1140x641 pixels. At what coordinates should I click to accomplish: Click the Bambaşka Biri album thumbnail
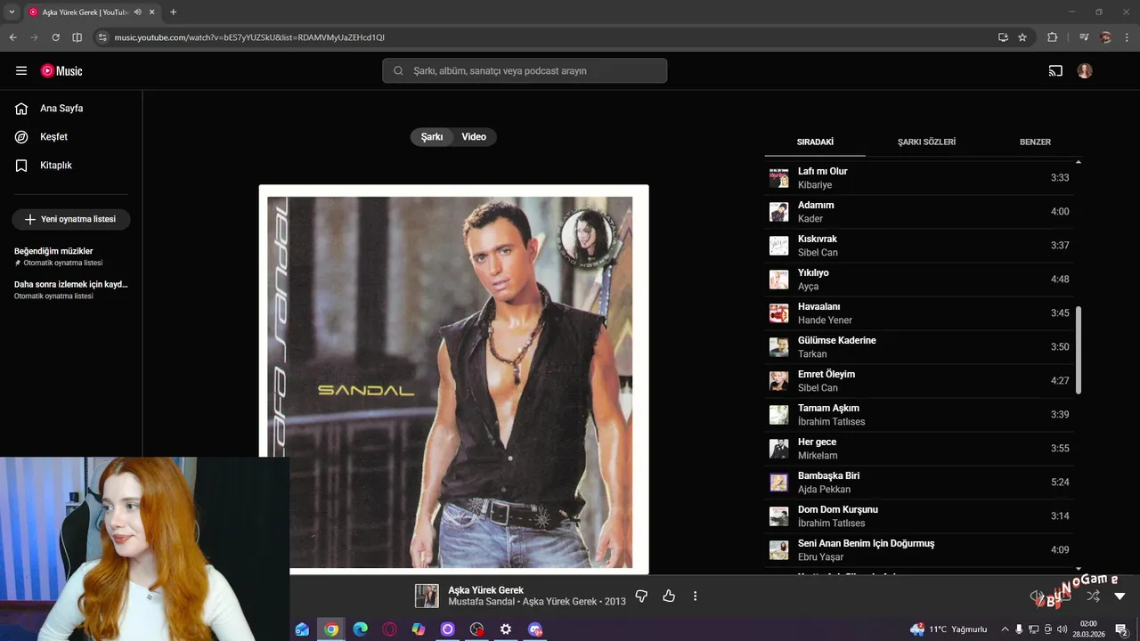(779, 483)
